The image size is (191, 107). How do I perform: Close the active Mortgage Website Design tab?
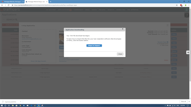pyautogui.click(x=47, y=2)
